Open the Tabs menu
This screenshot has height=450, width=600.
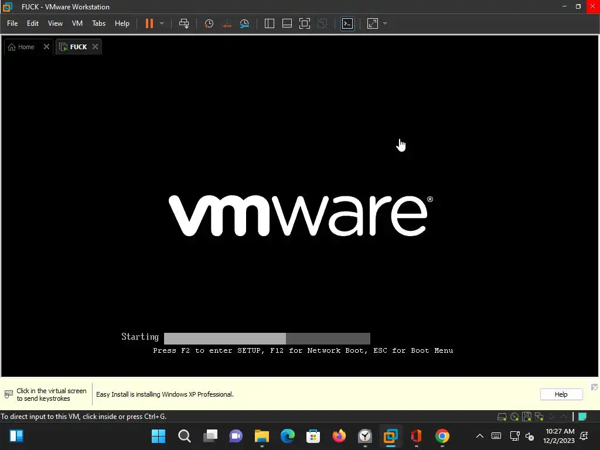tap(98, 23)
